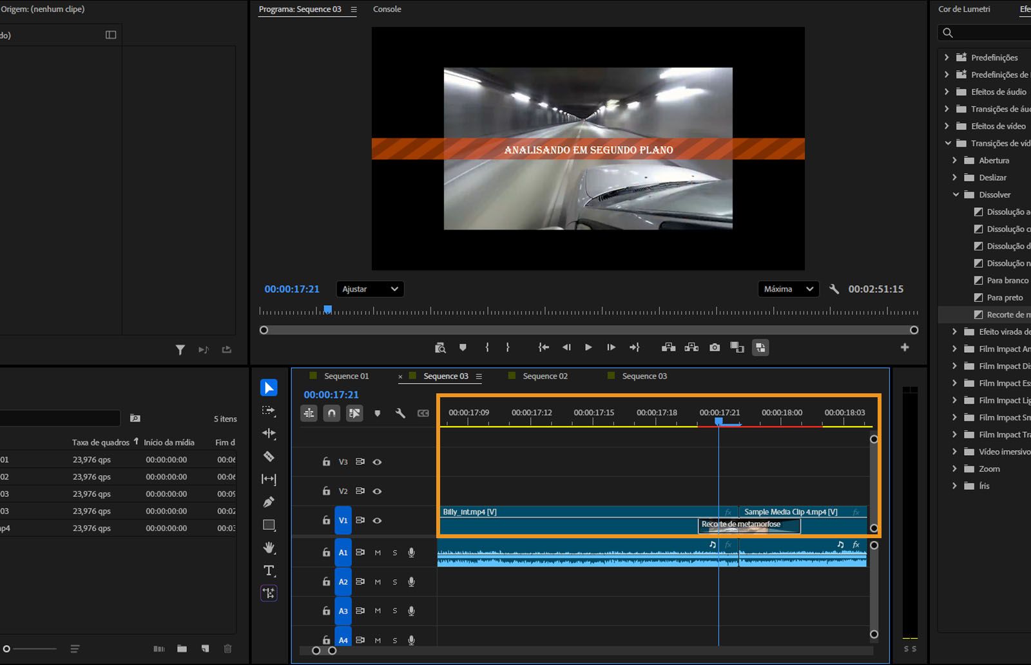Screen dimensions: 1031x665
Task: Mute audio track A1
Action: [x=378, y=552]
